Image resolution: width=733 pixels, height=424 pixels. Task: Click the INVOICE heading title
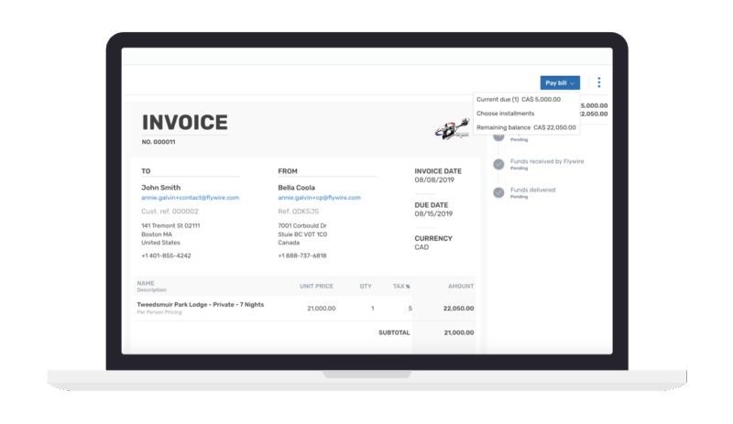coord(185,123)
